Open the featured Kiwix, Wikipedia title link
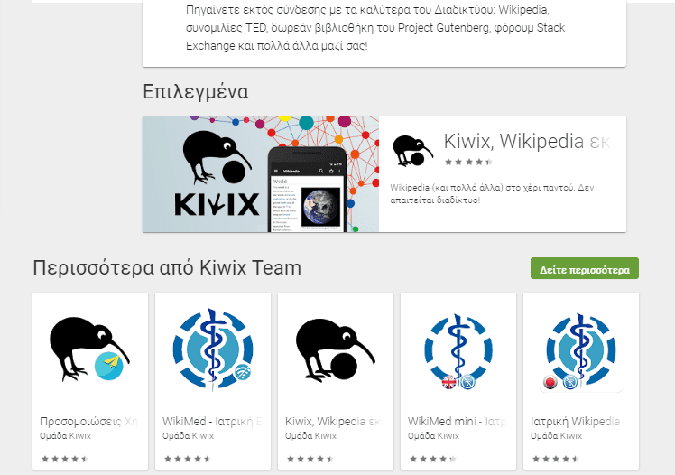675x475 pixels. (x=526, y=141)
